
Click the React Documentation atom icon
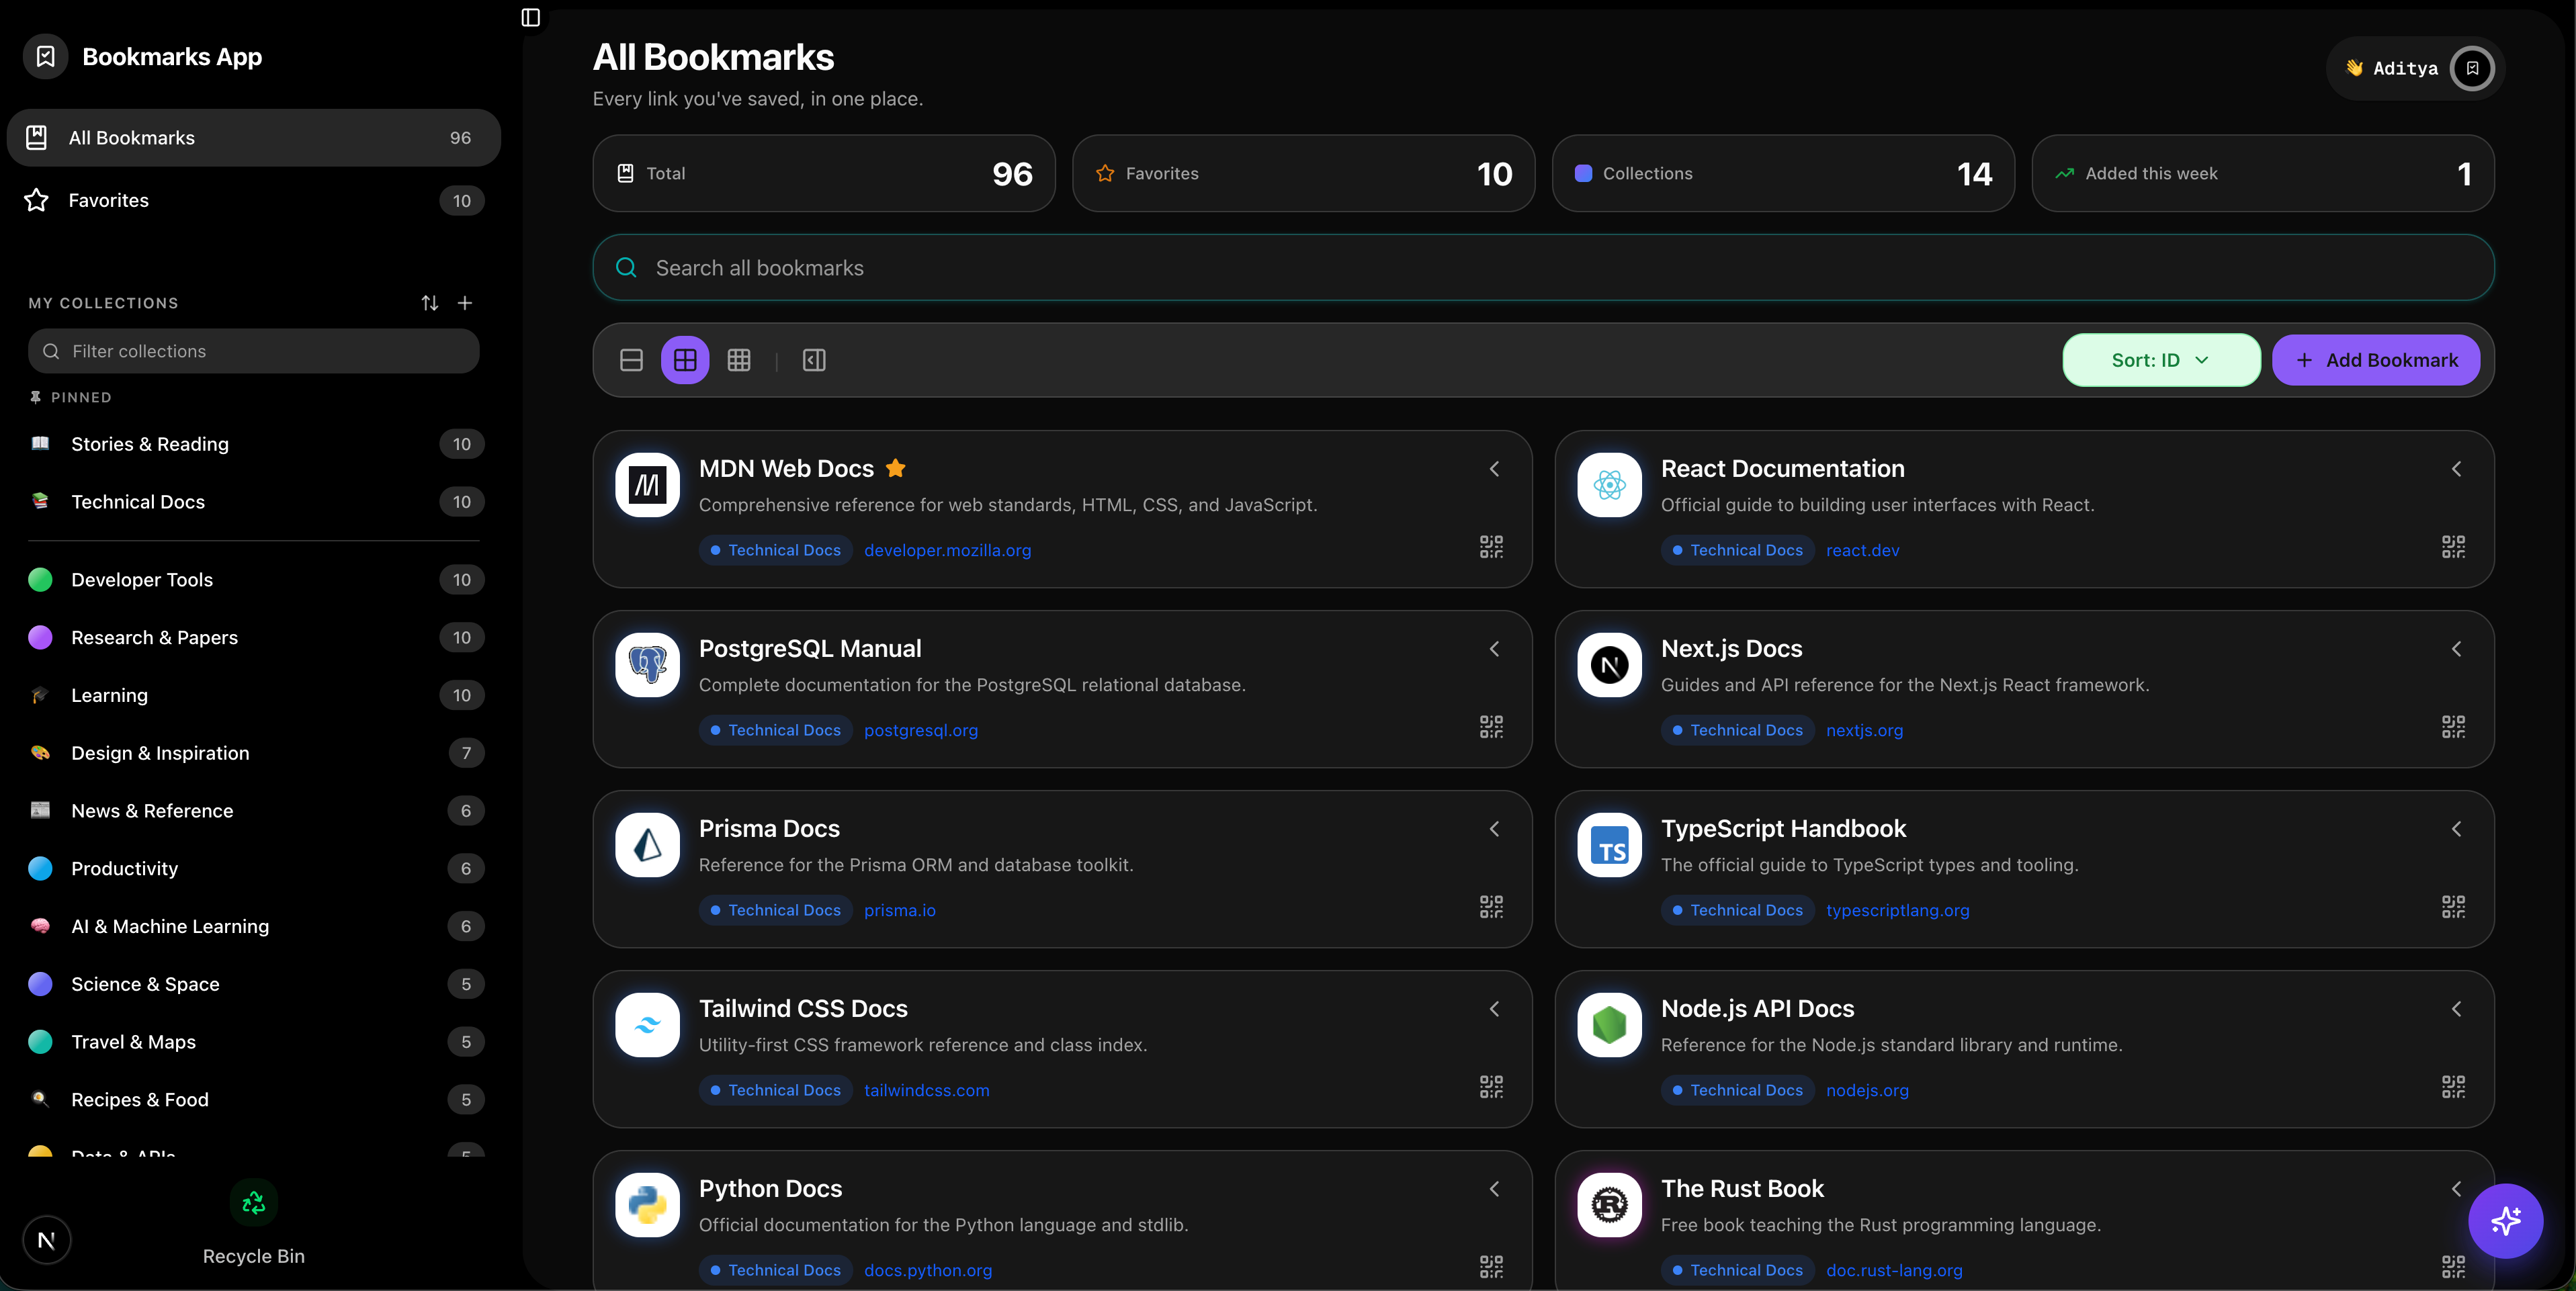1609,485
